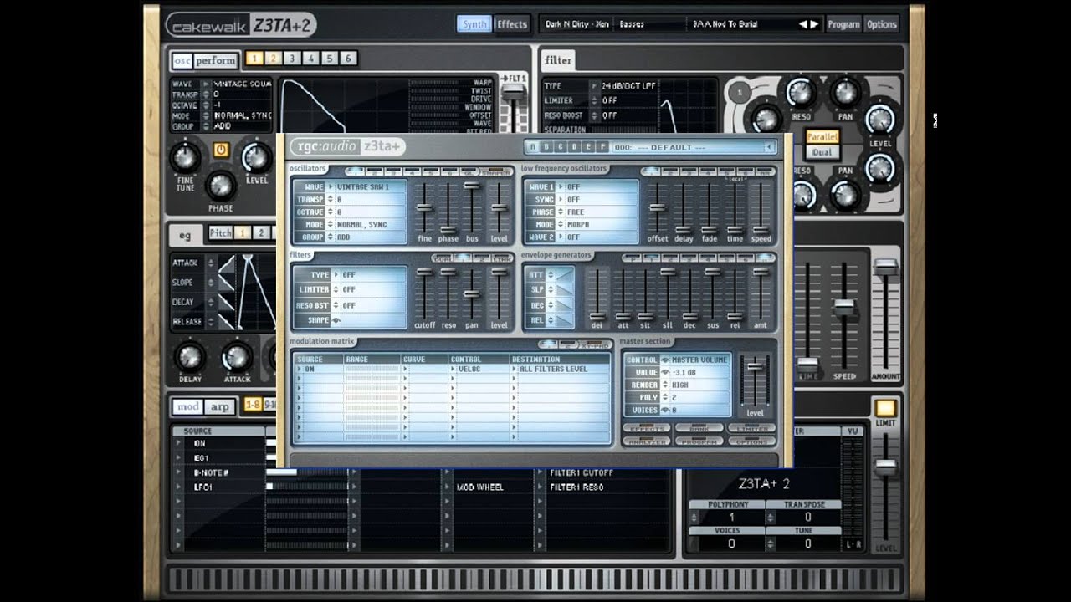Click the GROUP stepper showing ADD
1071x602 pixels.
(x=331, y=237)
